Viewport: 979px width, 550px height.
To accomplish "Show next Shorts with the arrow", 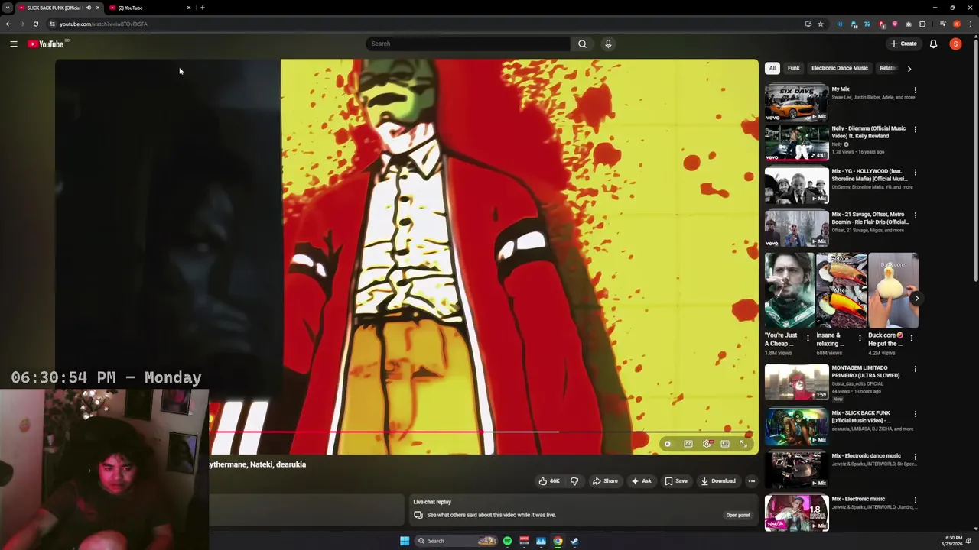I will (916, 299).
